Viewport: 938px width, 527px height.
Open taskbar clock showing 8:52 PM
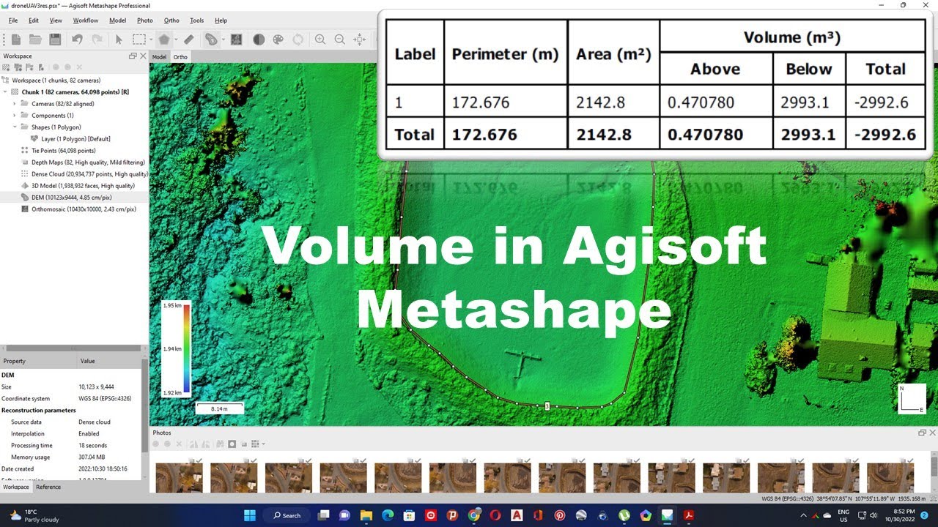898,515
